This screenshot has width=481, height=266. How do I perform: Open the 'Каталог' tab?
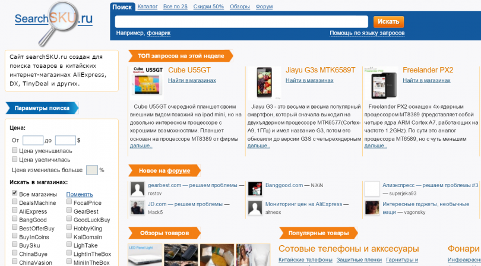tap(147, 7)
